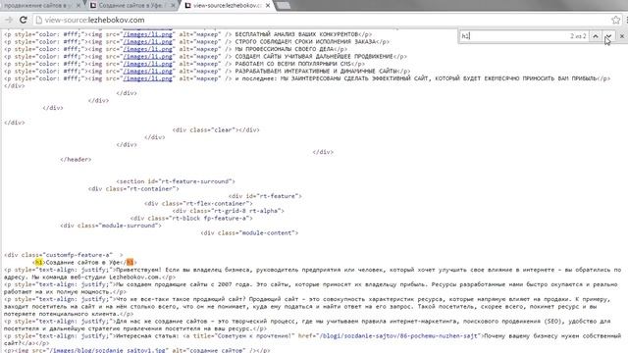Click div class 'module-content' line

coord(249,233)
